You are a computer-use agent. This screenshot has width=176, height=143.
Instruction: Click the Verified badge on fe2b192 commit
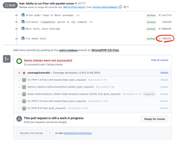[x=151, y=22]
